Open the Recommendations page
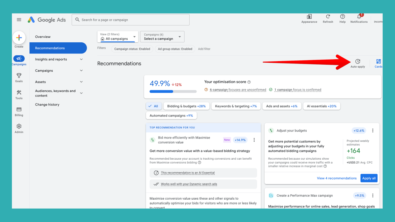 [x=58, y=48]
